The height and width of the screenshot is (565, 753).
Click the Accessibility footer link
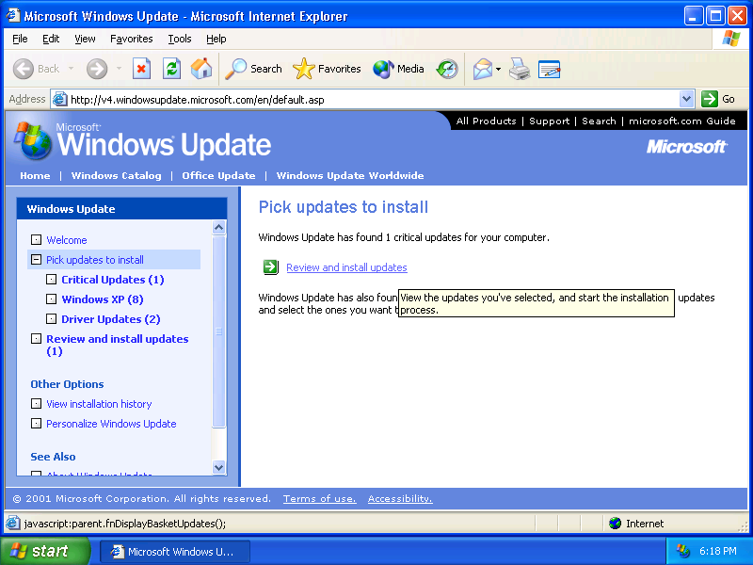400,499
